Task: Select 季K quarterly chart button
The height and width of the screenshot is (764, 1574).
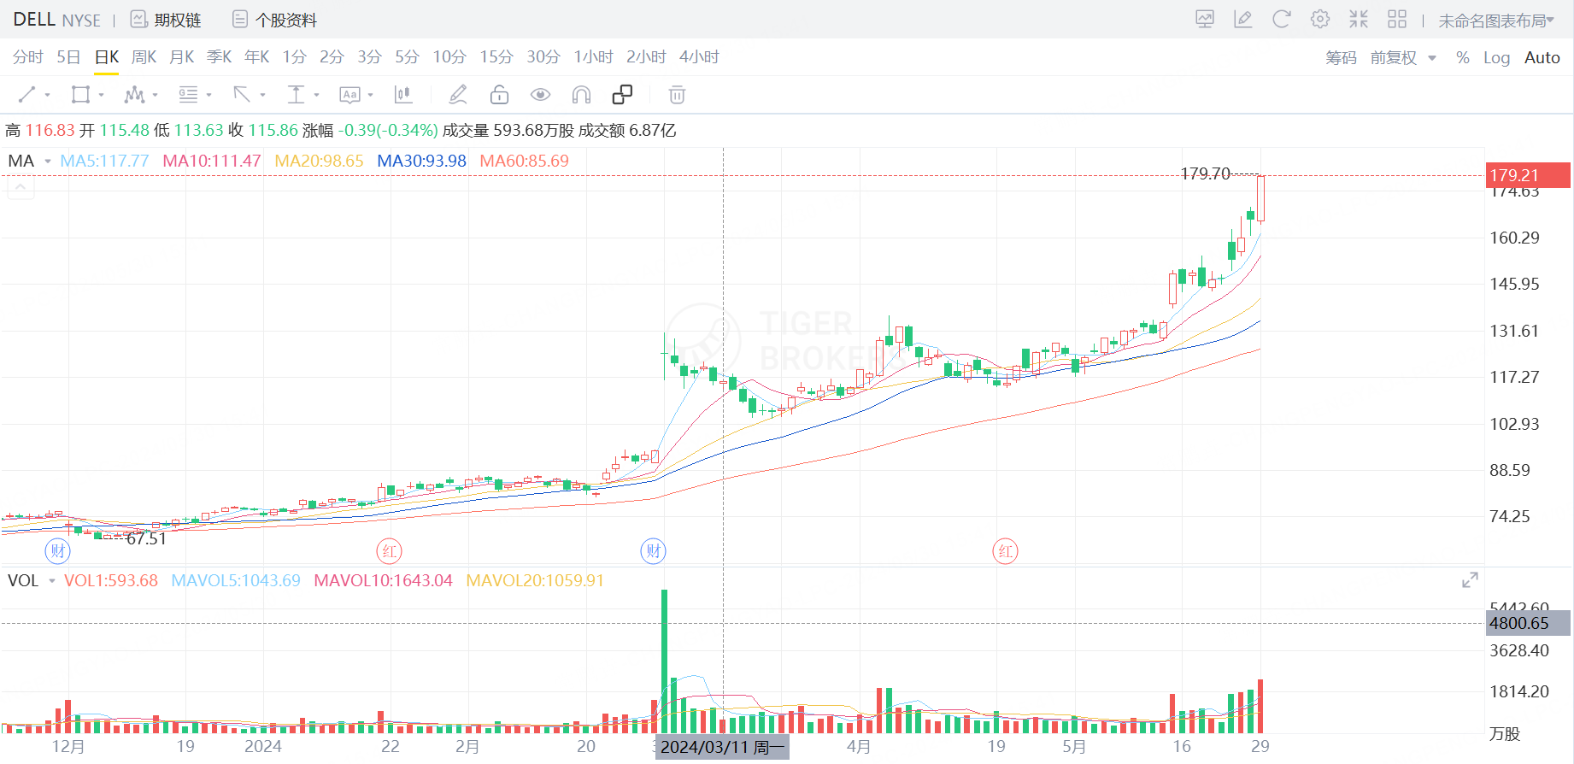Action: [x=220, y=57]
